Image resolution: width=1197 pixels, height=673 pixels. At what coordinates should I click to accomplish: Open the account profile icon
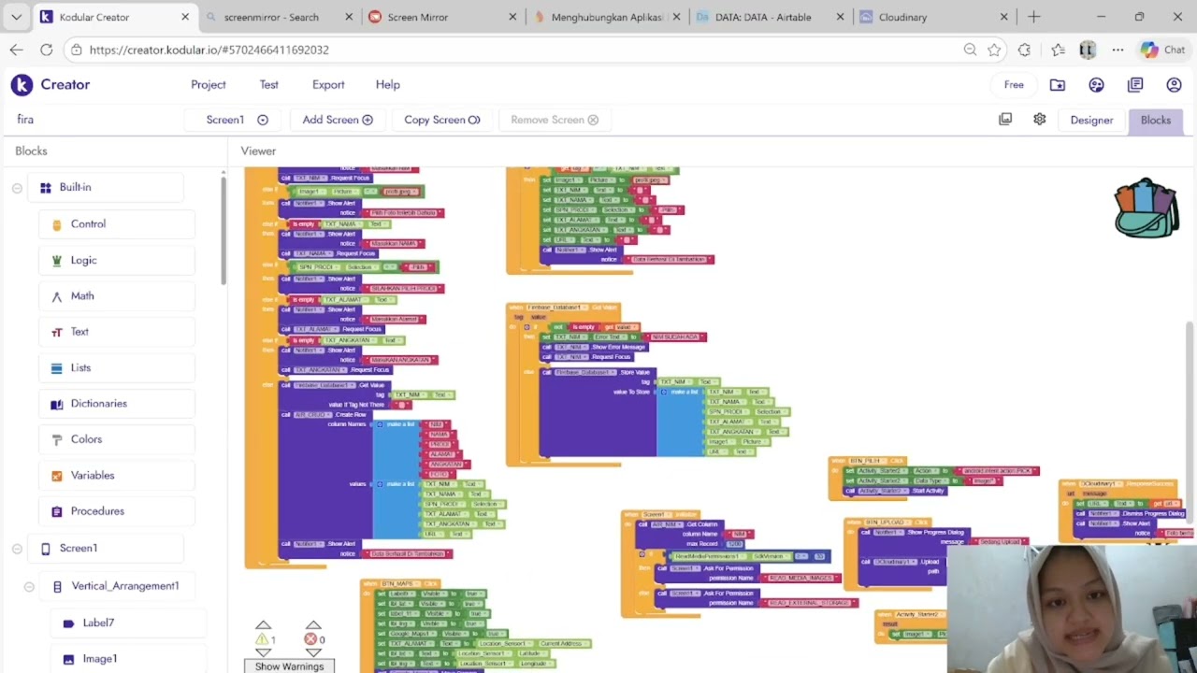(1174, 85)
